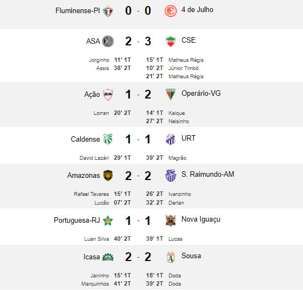Click the Portuguesa-RJ star logo

[108, 221]
